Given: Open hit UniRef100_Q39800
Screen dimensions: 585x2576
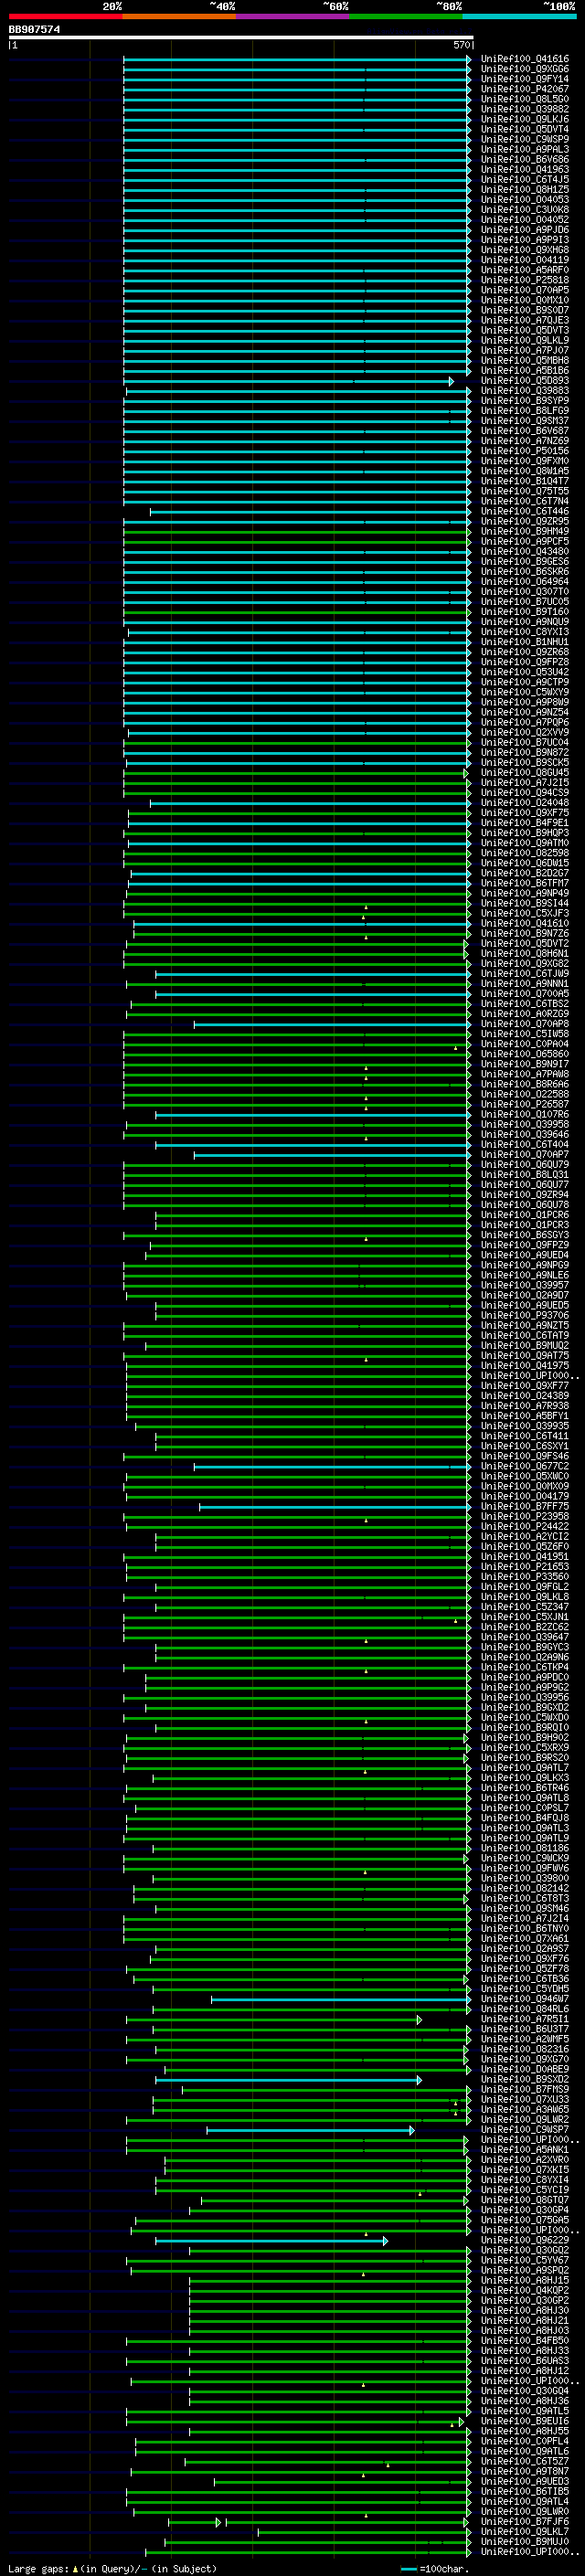Looking at the screenshot, I should coord(525,1879).
